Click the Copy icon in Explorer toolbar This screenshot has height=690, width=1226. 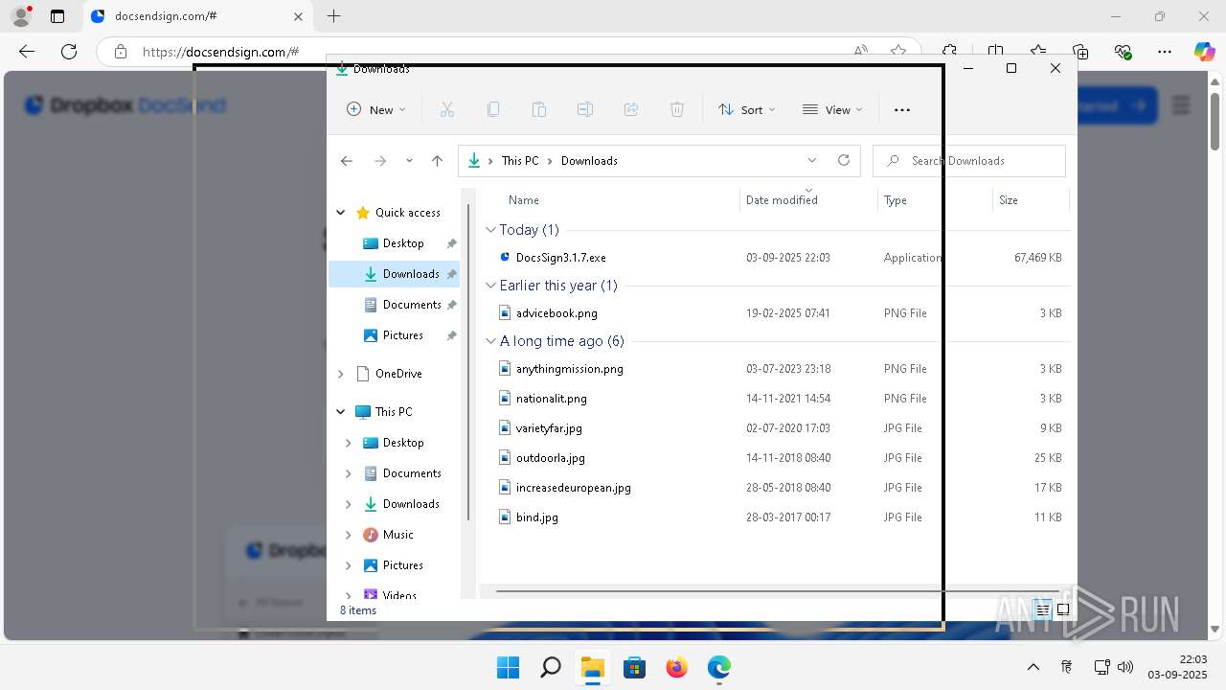click(493, 110)
